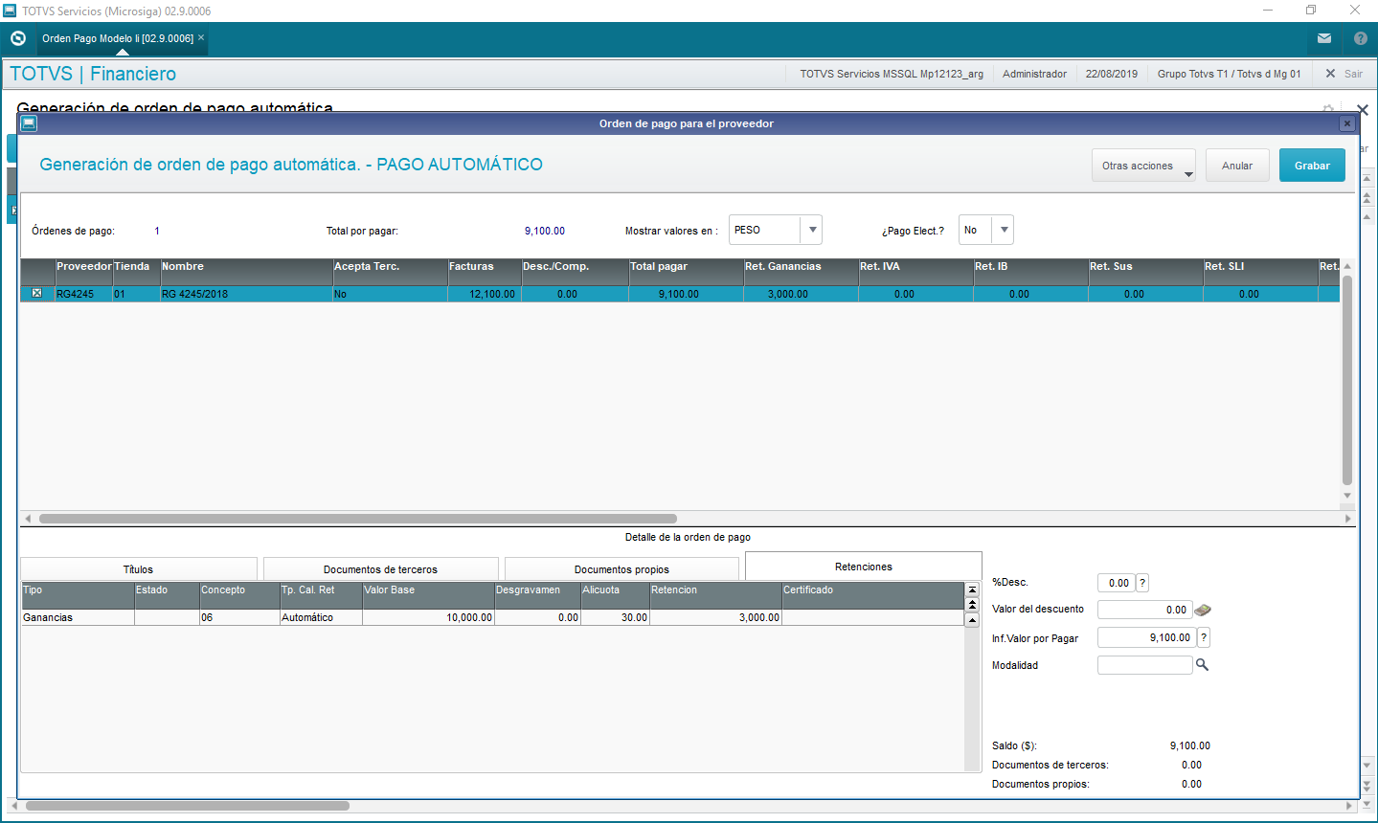Click Administrador in the header bar
1378x823 pixels.
pyautogui.click(x=1034, y=74)
